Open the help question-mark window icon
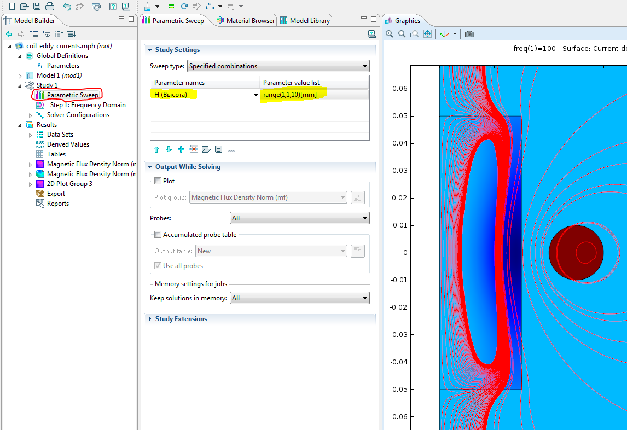This screenshot has width=627, height=430. click(113, 7)
